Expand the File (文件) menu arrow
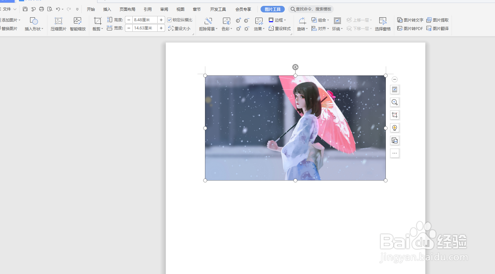The image size is (495, 274). coord(15,9)
